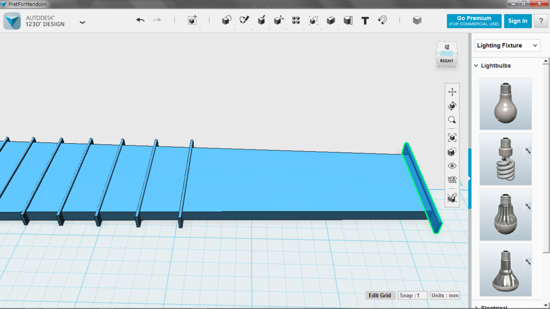
Task: Select the Orbit navigation tool
Action: [452, 106]
